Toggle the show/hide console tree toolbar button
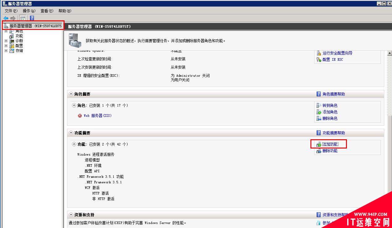 pos(23,18)
